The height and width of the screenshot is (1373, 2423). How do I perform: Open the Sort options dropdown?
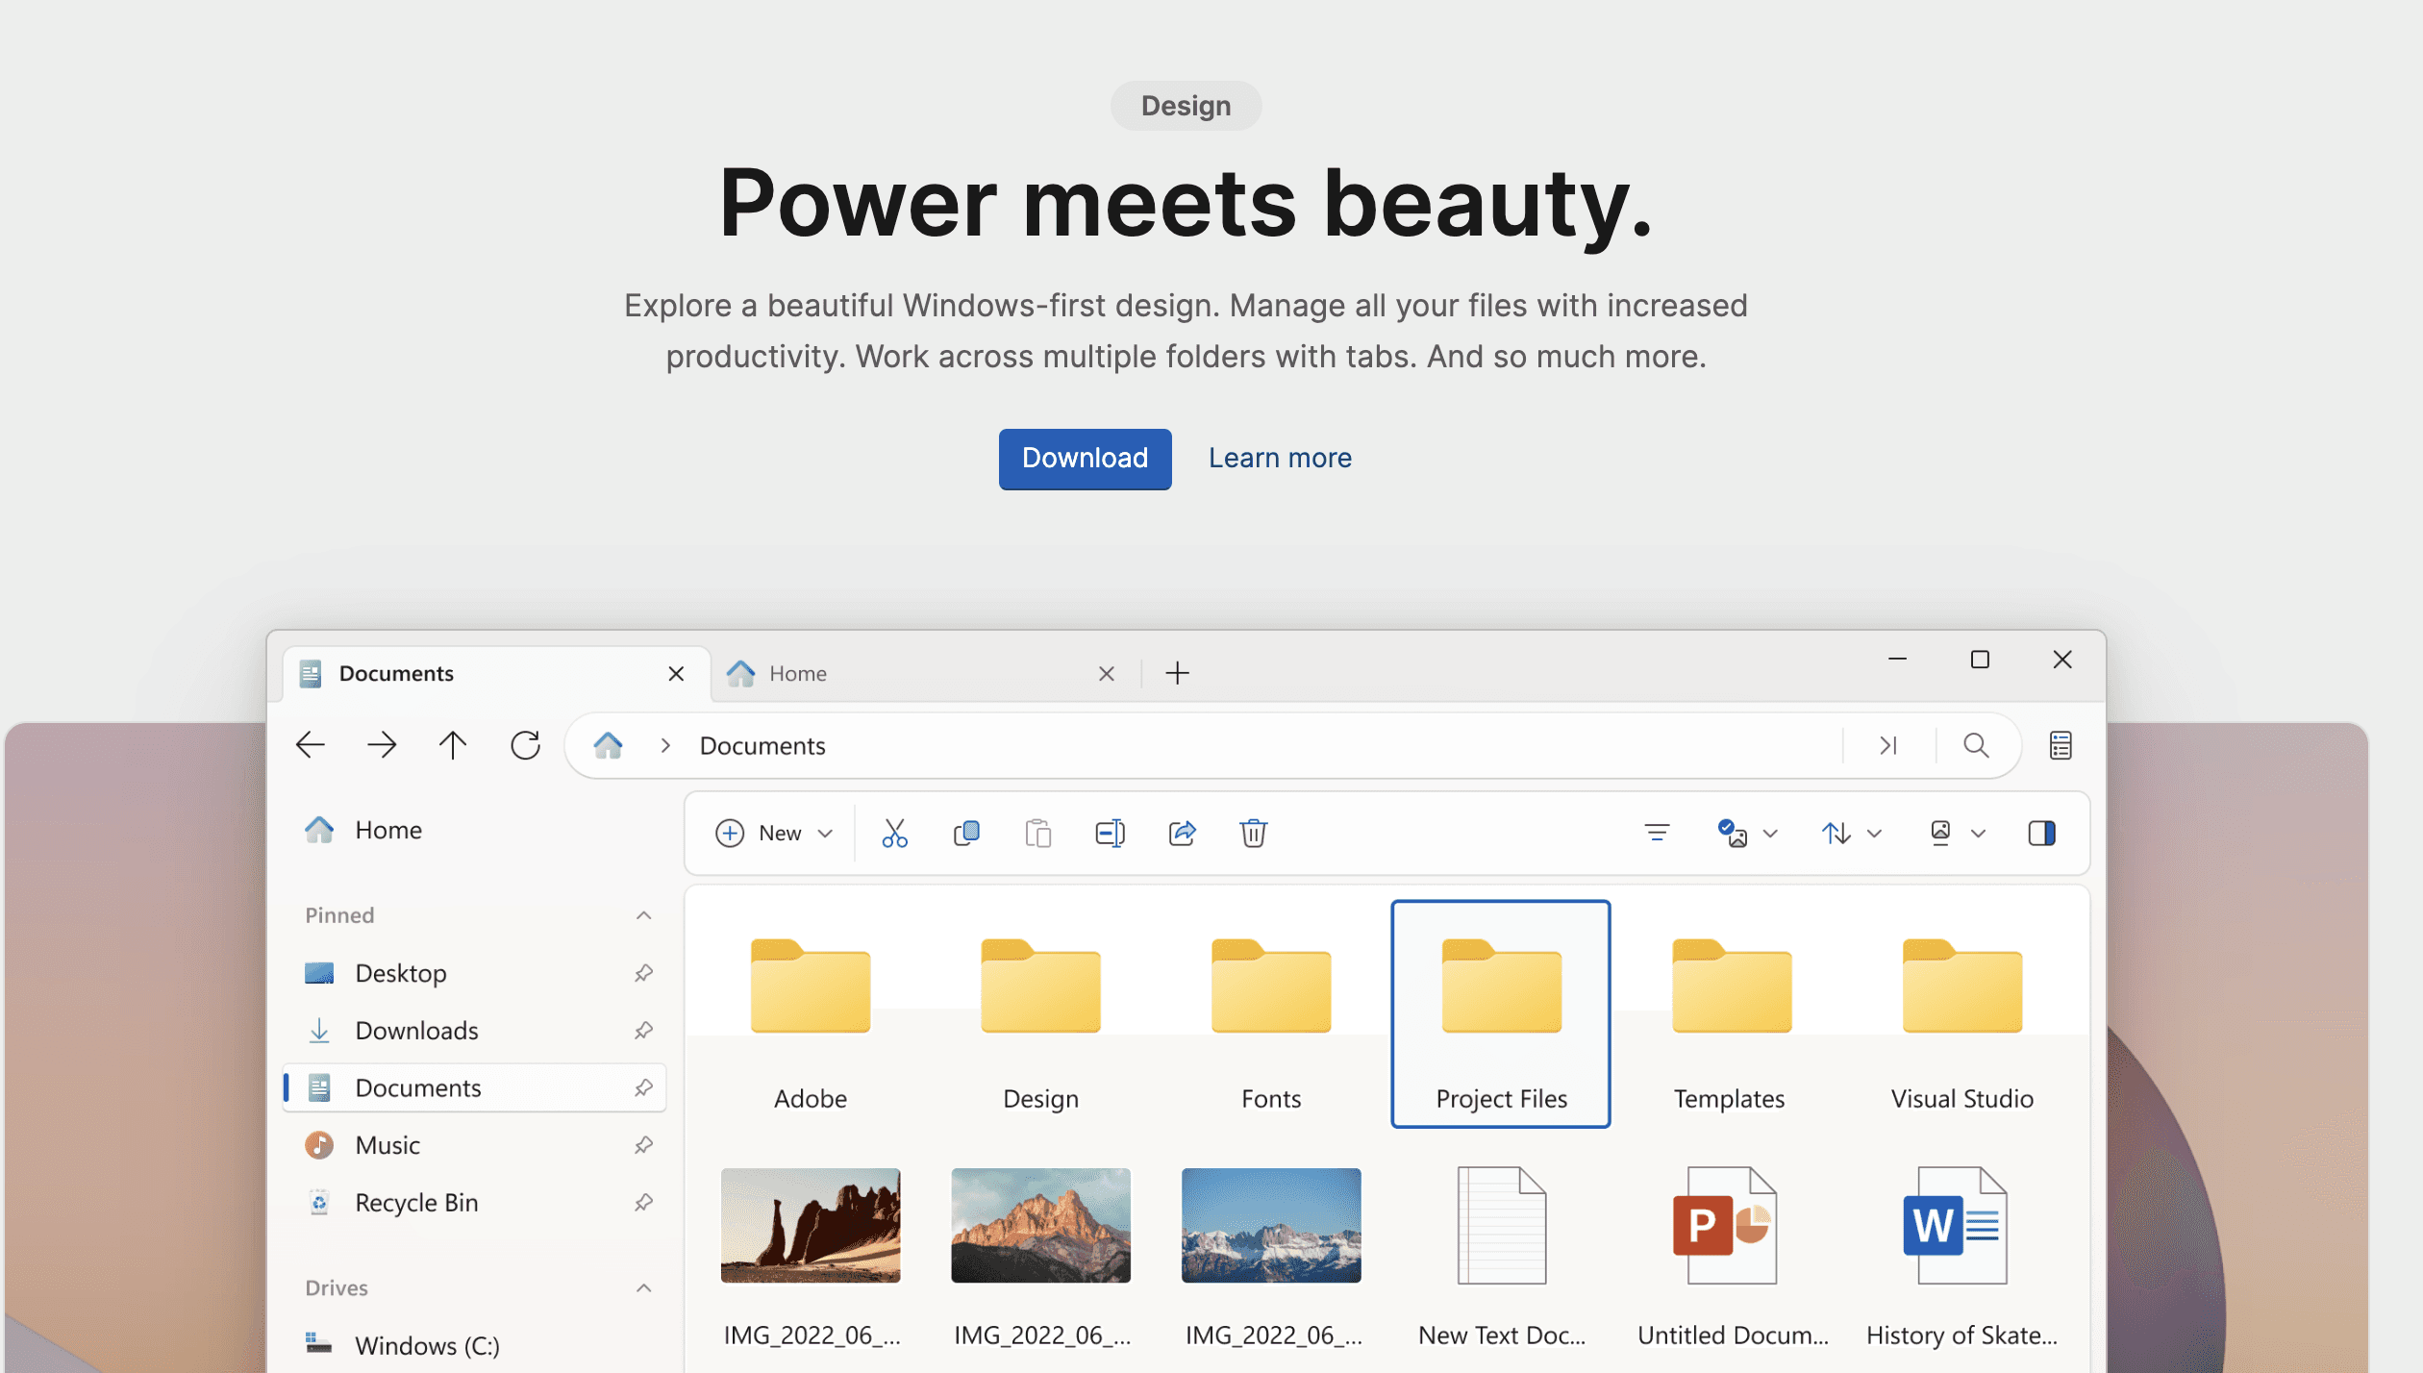(1849, 833)
